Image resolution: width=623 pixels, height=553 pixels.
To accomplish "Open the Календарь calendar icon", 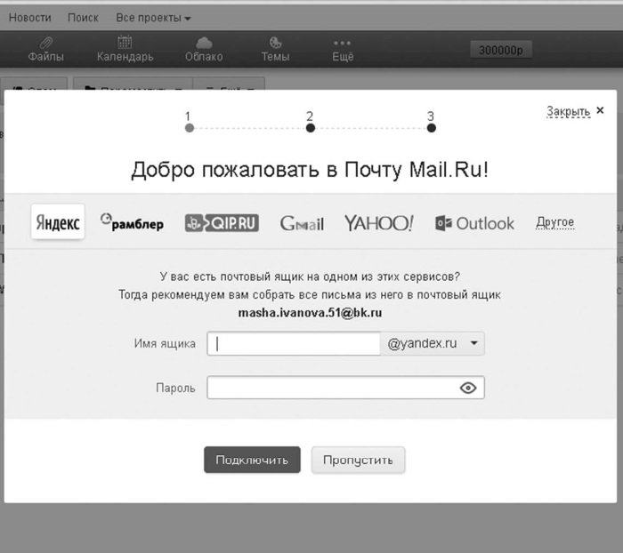I will [x=125, y=49].
